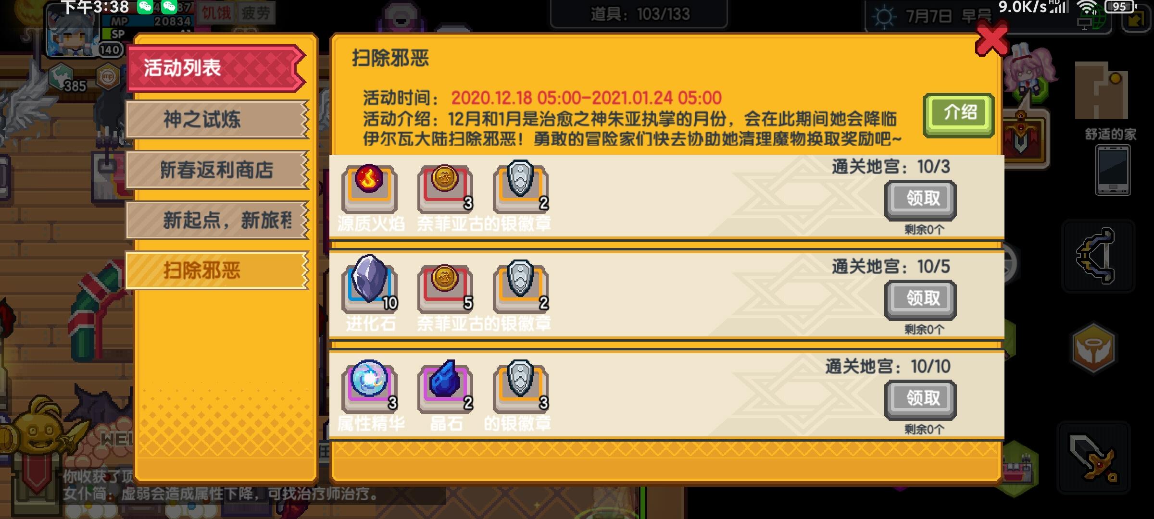Viewport: 1154px width, 519px height.
Task: Open the phone icon below 舒适的家
Action: (x=1113, y=170)
